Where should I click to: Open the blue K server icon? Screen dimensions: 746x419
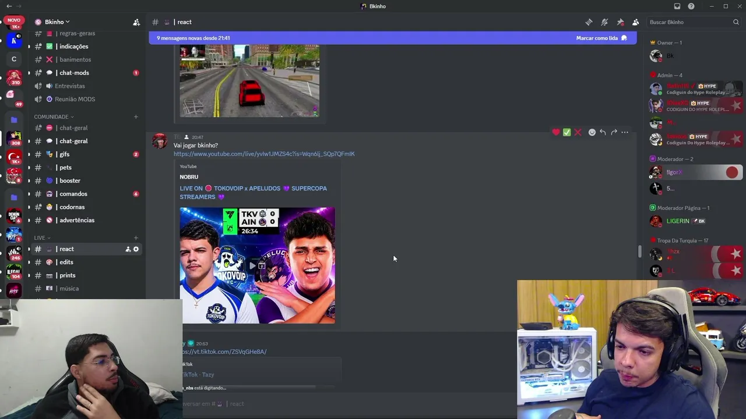pos(14,41)
